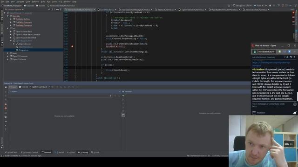Open the View menu

point(13,2)
